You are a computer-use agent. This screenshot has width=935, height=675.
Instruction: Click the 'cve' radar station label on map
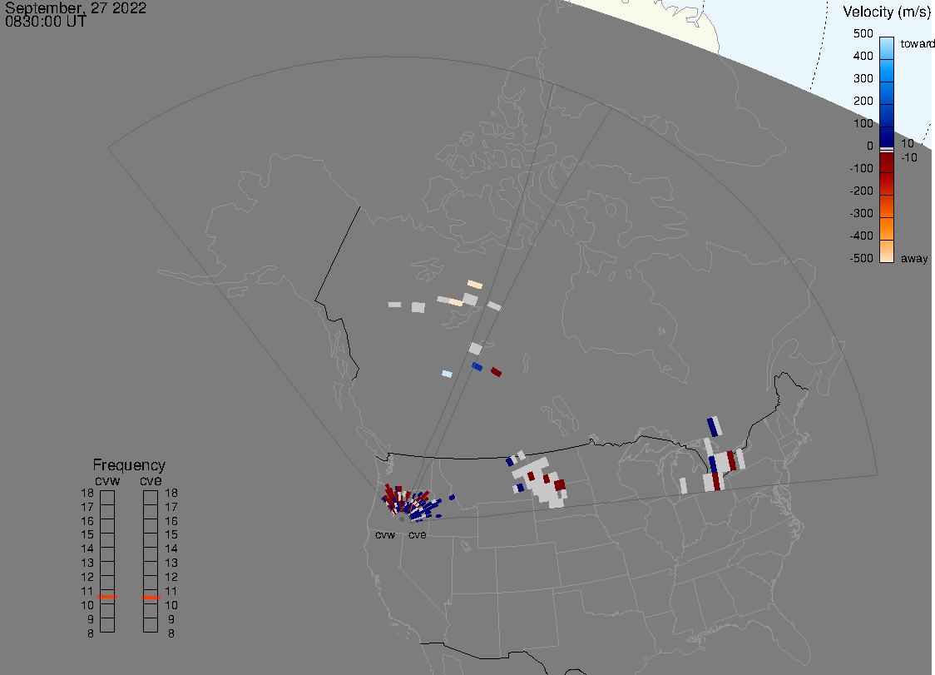click(417, 534)
